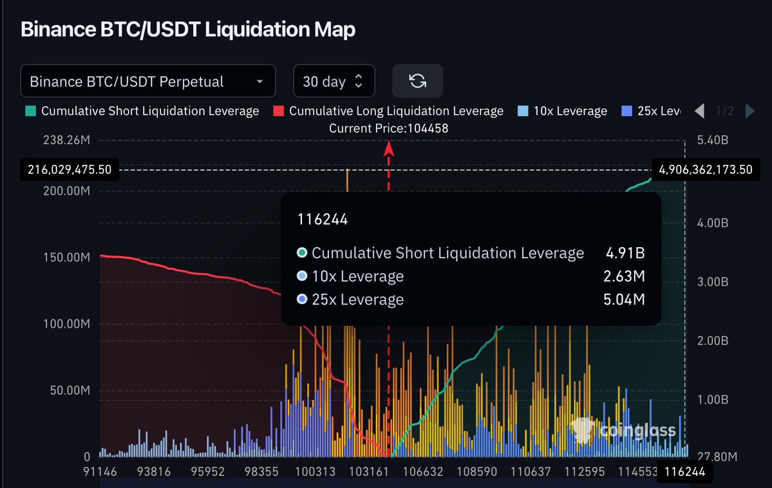
Task: Click the 106632 x-axis label
Action: pyautogui.click(x=423, y=472)
